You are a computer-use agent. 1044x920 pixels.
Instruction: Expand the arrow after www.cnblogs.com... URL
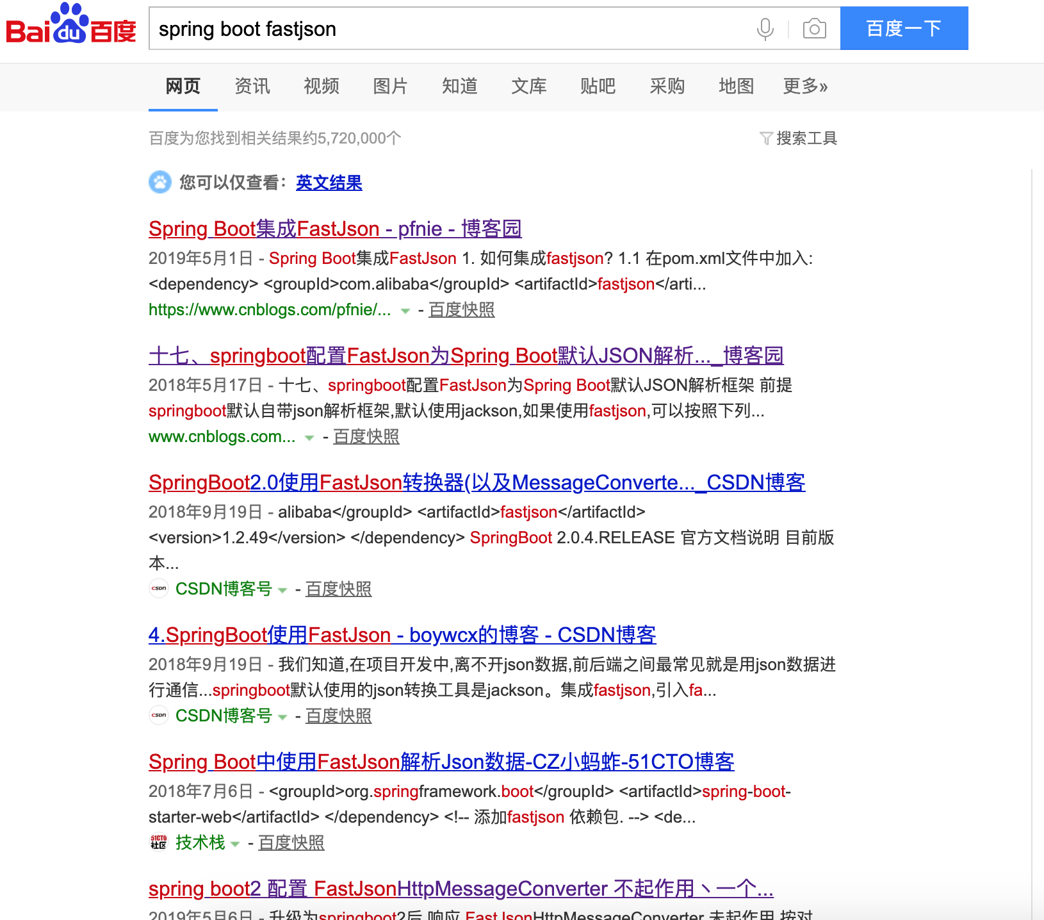[x=309, y=438]
